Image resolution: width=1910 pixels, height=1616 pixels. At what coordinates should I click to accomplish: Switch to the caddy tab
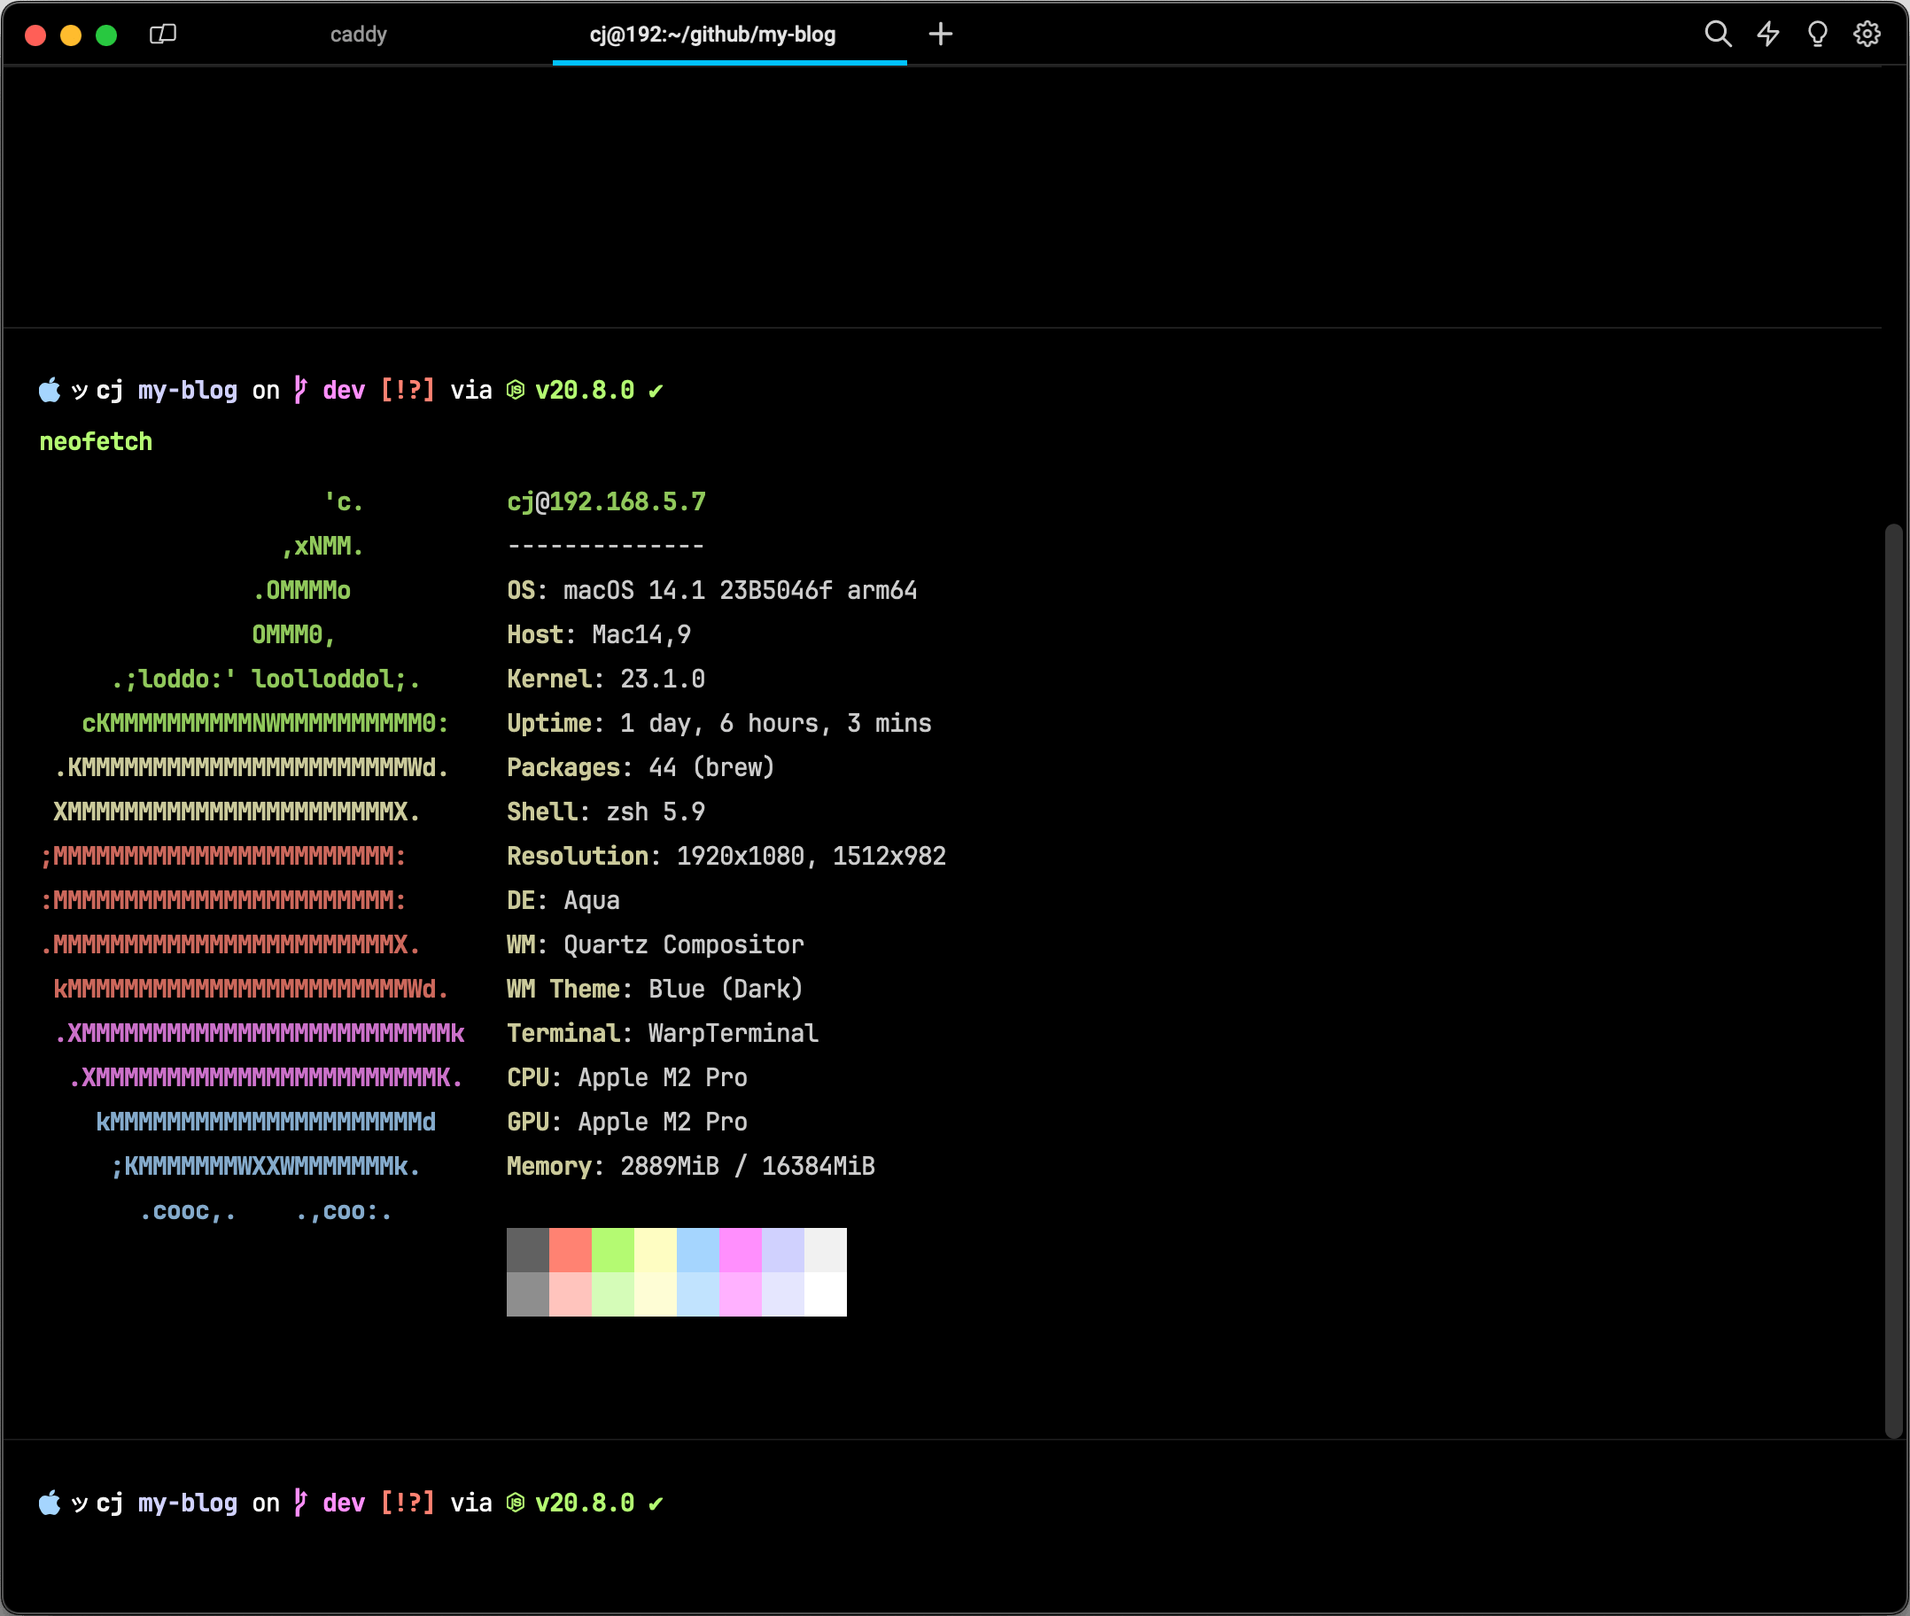(x=358, y=35)
